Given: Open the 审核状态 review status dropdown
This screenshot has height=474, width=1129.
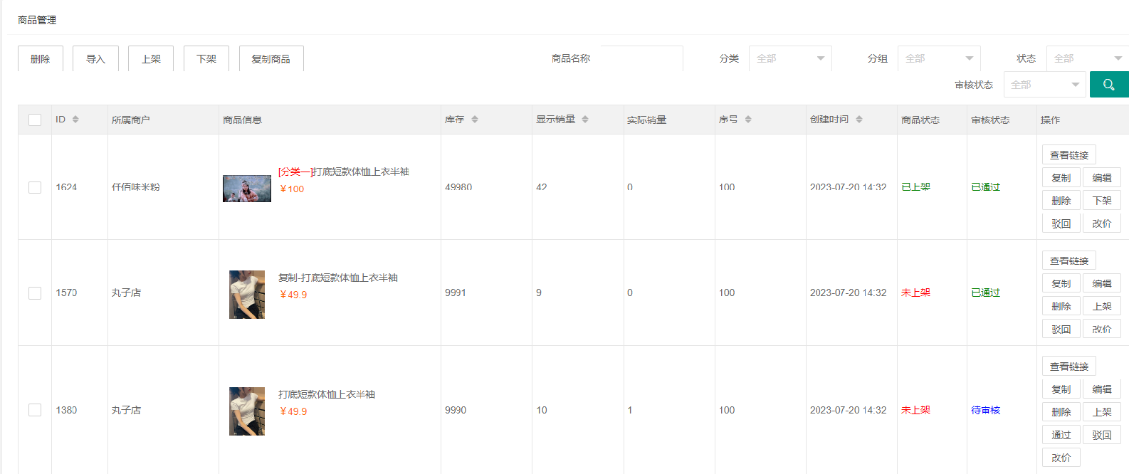Looking at the screenshot, I should pyautogui.click(x=1044, y=85).
